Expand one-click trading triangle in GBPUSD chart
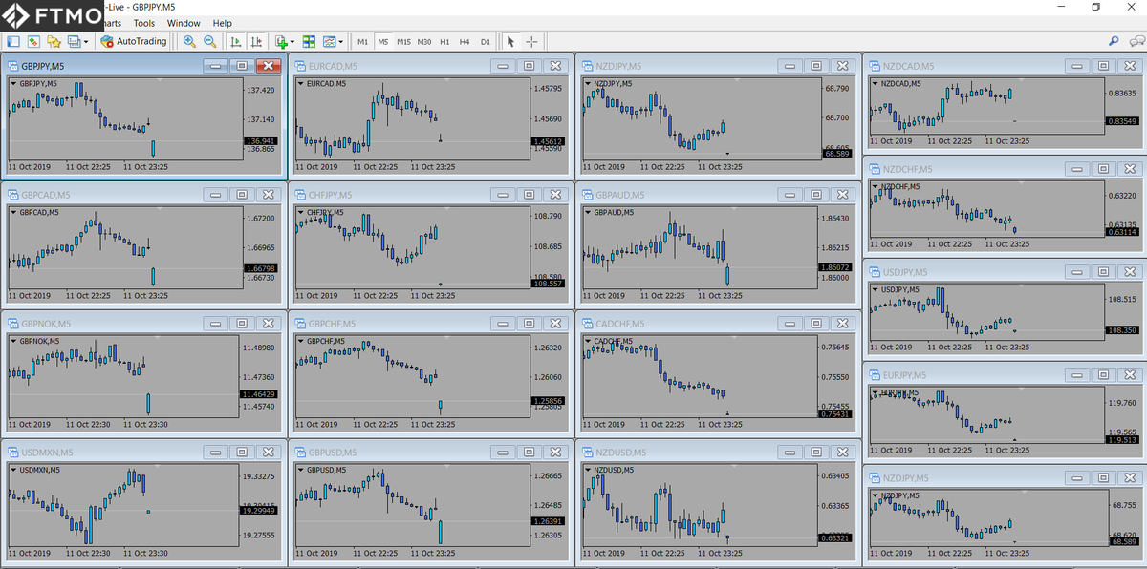Screen dimensions: 1147x569 (300, 469)
